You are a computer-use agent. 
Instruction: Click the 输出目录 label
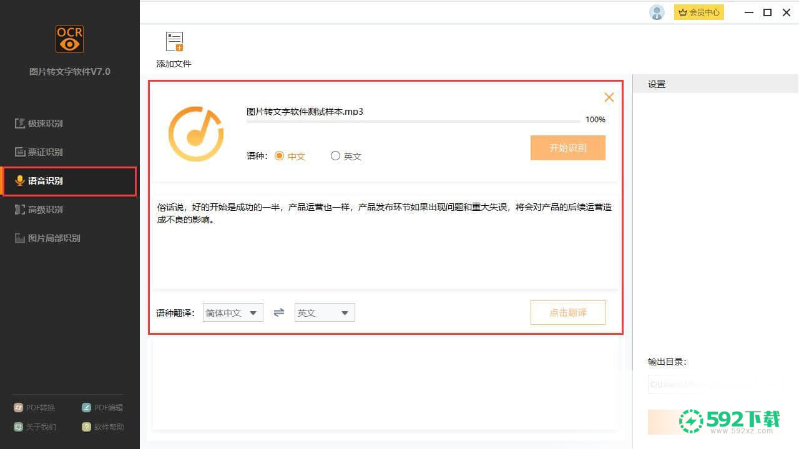pos(667,362)
